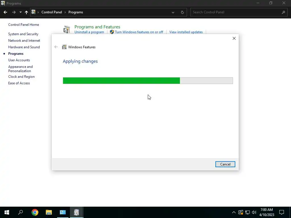The width and height of the screenshot is (291, 218).
Task: Click the Programs and Features box icon
Action: pyautogui.click(x=66, y=29)
